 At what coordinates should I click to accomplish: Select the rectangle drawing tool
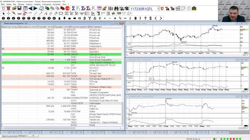coord(61,13)
